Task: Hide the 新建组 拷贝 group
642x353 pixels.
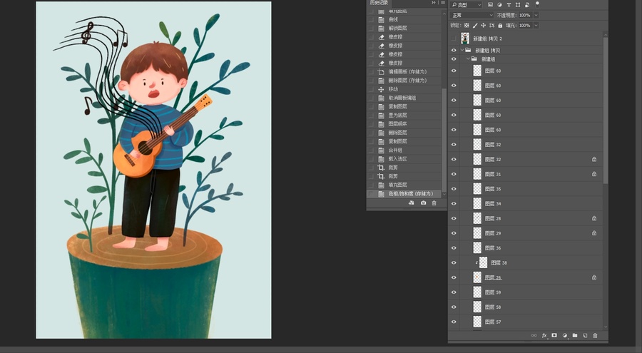Action: click(x=454, y=51)
